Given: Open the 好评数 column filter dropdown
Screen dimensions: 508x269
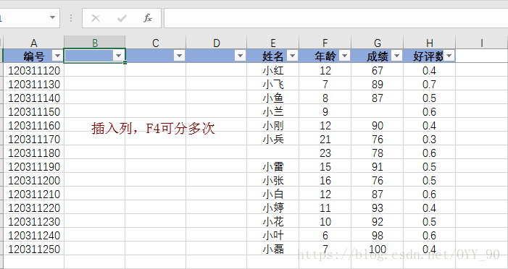Looking at the screenshot, I should (x=449, y=56).
